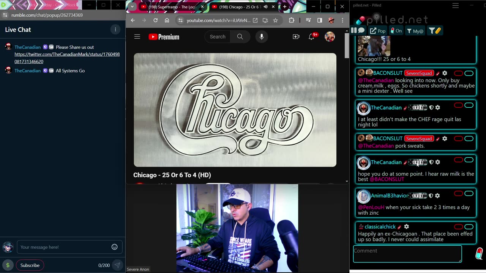Click the YouTube search field

tap(218, 37)
